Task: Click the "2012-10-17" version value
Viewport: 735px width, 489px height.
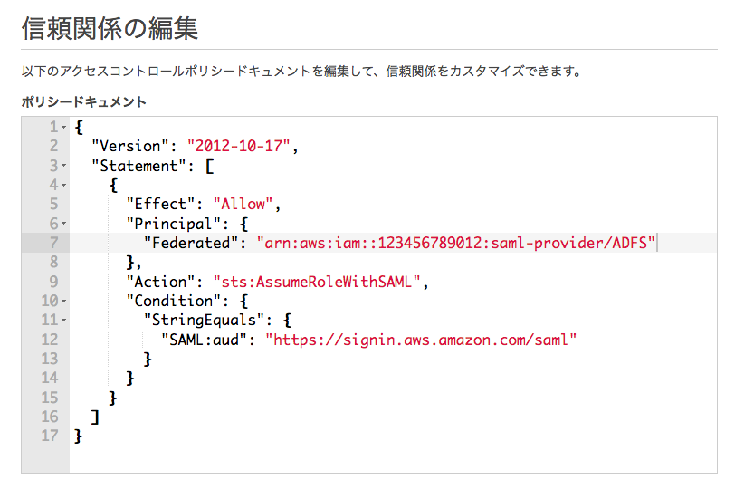Action: pos(239,147)
